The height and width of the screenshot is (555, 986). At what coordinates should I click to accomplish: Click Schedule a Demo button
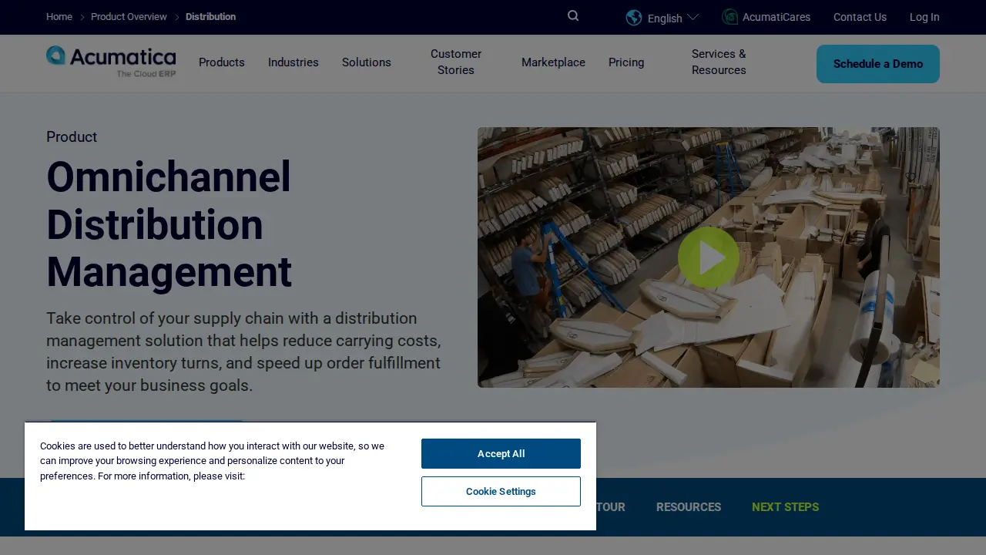point(878,64)
